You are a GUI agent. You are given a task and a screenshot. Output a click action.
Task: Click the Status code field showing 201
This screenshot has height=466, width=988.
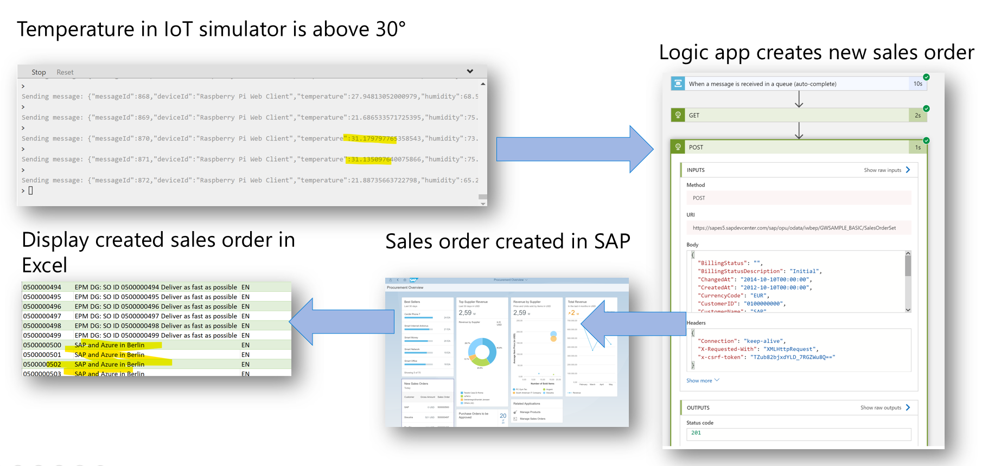pos(799,433)
